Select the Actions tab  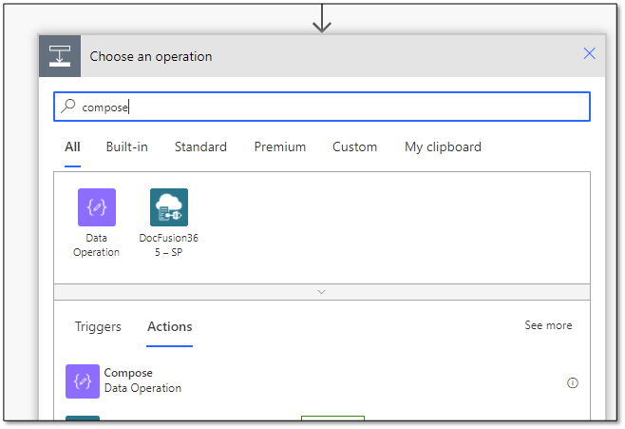(x=170, y=327)
